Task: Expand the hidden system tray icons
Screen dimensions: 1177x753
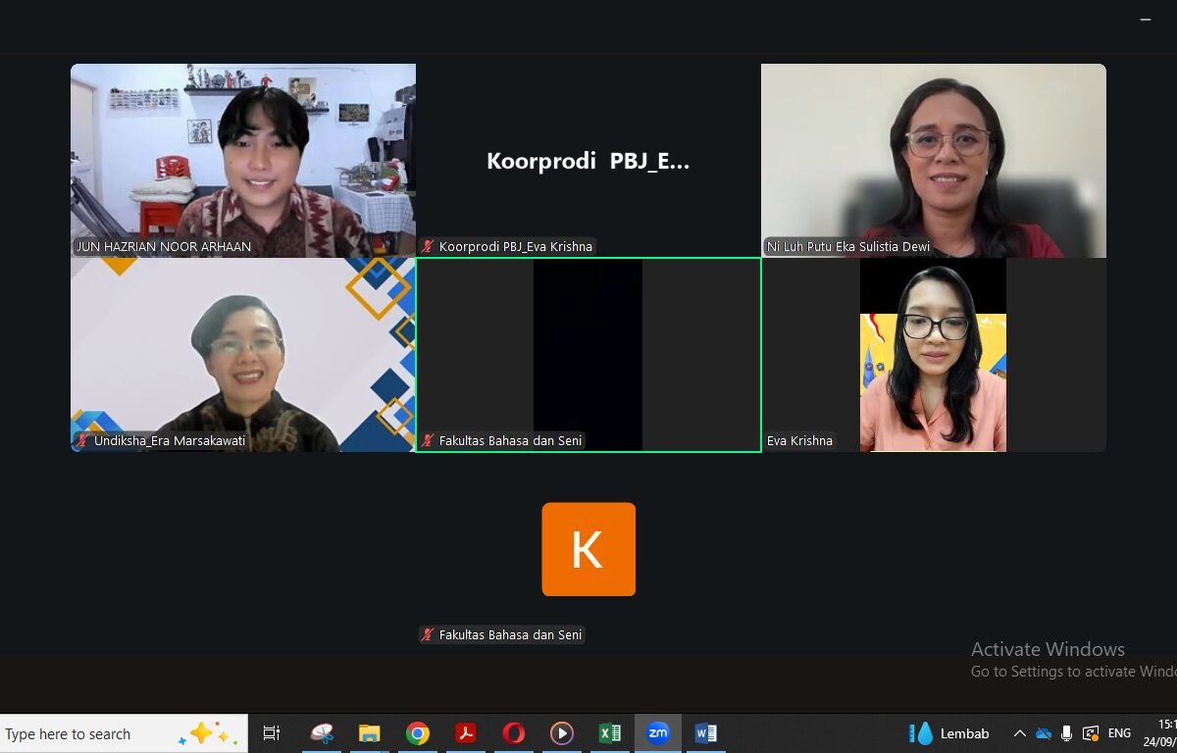Action: tap(1020, 733)
